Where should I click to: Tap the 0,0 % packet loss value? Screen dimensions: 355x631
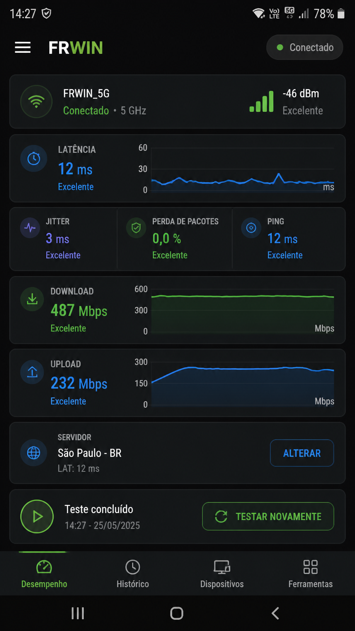[167, 239]
